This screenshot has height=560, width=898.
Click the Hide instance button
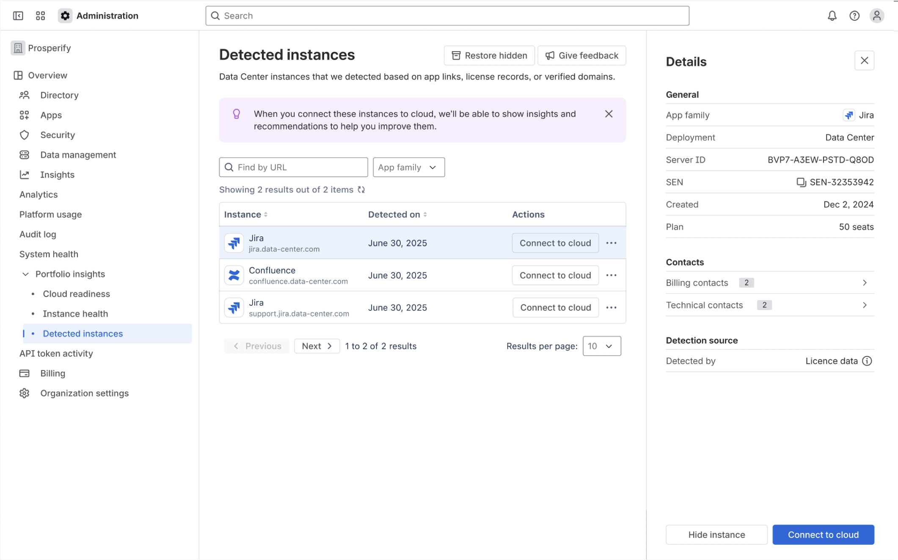pos(716,535)
